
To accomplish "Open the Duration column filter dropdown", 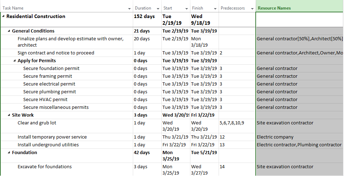I will [x=158, y=8].
